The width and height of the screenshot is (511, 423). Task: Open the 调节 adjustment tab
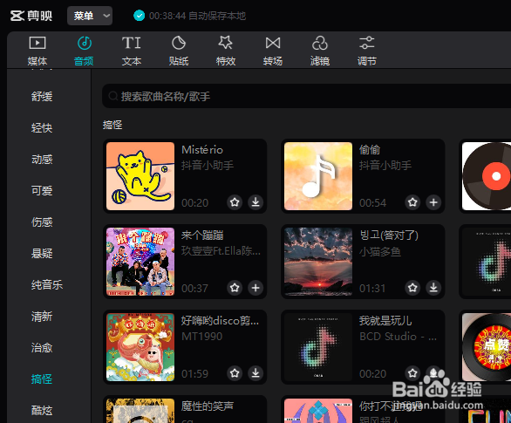[367, 51]
